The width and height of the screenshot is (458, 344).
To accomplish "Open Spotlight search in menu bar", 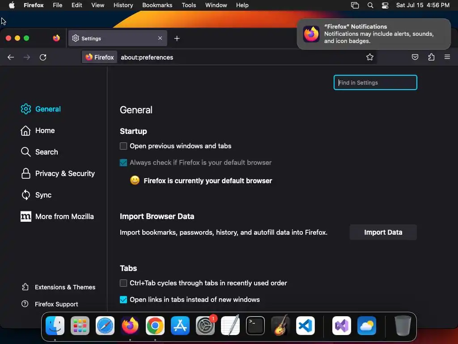I will click(370, 5).
